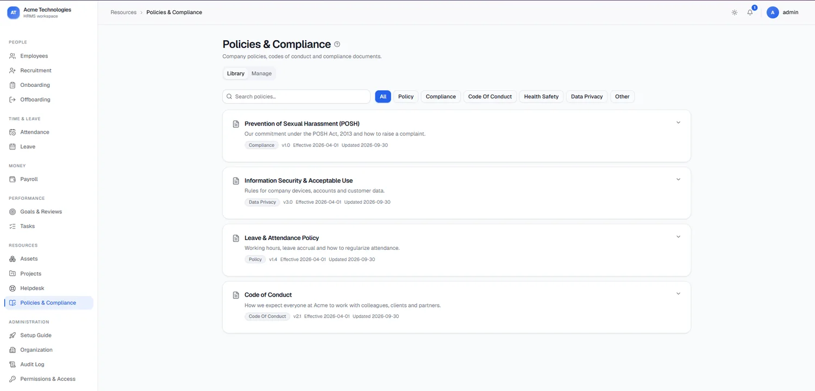Viewport: 815px width, 391px height.
Task: Click the Acme Technologies workspace name
Action: click(x=47, y=10)
